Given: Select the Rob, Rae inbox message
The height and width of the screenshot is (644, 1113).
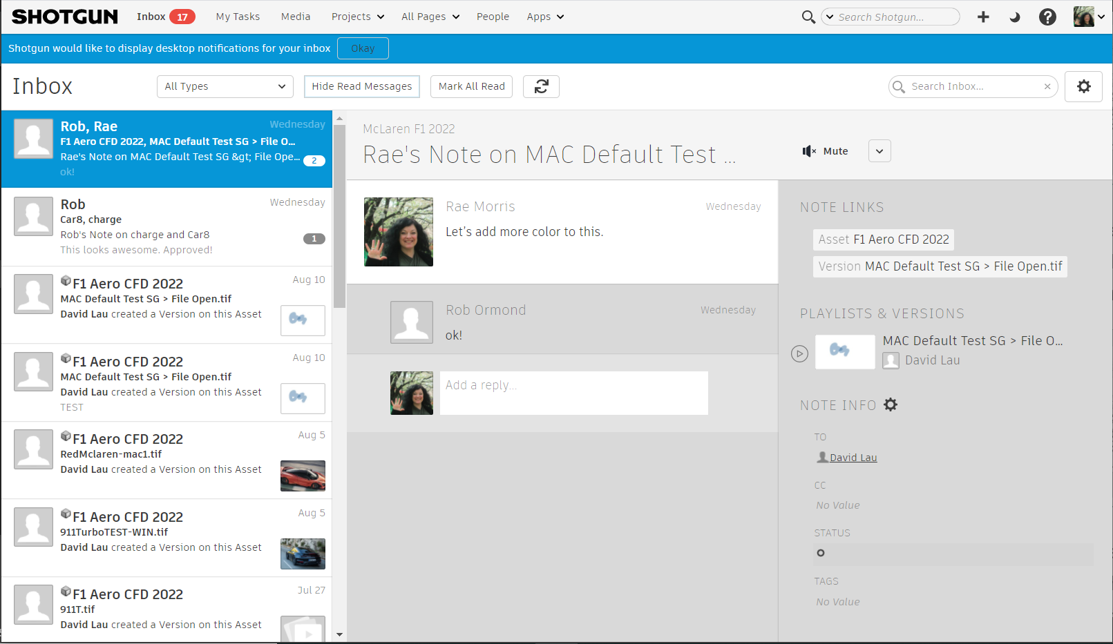Looking at the screenshot, I should [x=167, y=149].
